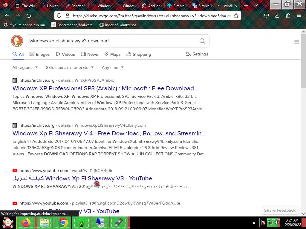This screenshot has height=229, width=306.
Task: Open the shield tracking protection icon
Action: point(59,16)
